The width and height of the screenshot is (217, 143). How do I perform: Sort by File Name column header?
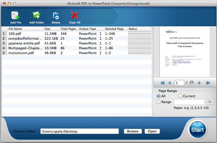tap(25, 29)
